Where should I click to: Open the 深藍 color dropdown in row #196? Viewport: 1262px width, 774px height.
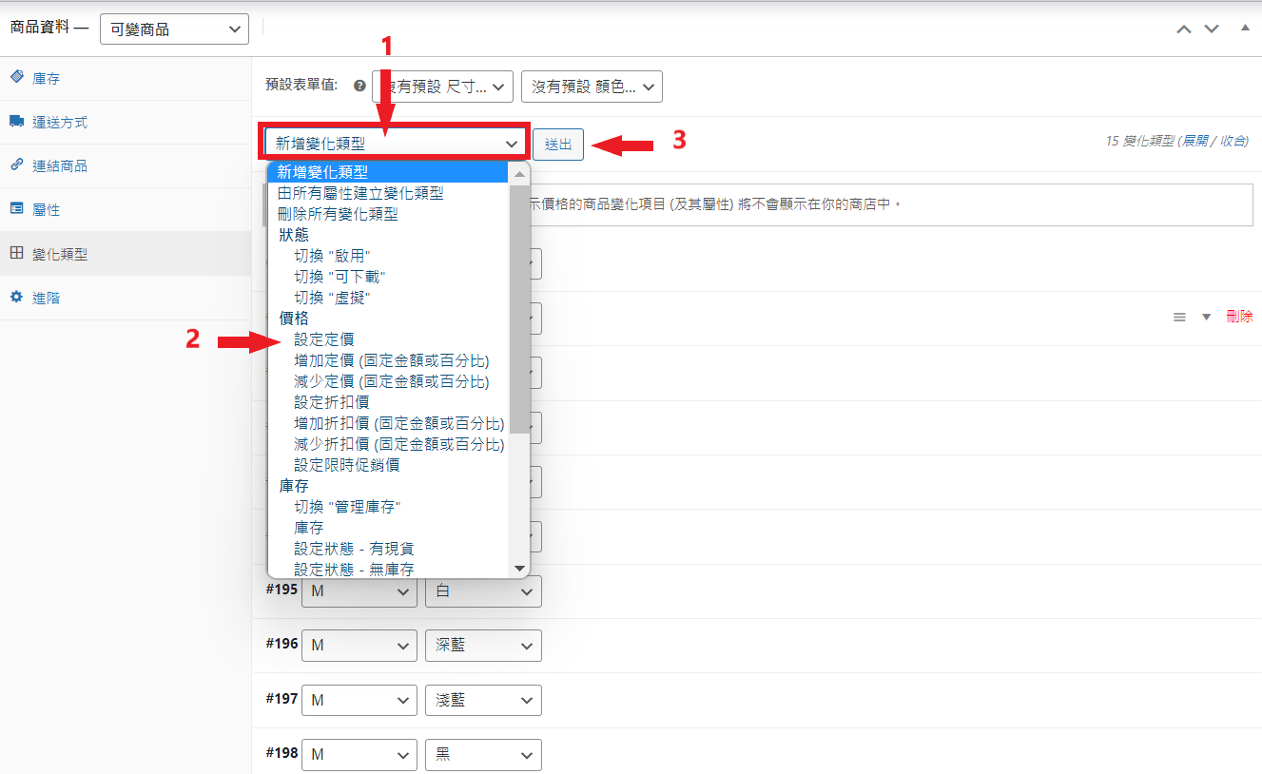(483, 646)
